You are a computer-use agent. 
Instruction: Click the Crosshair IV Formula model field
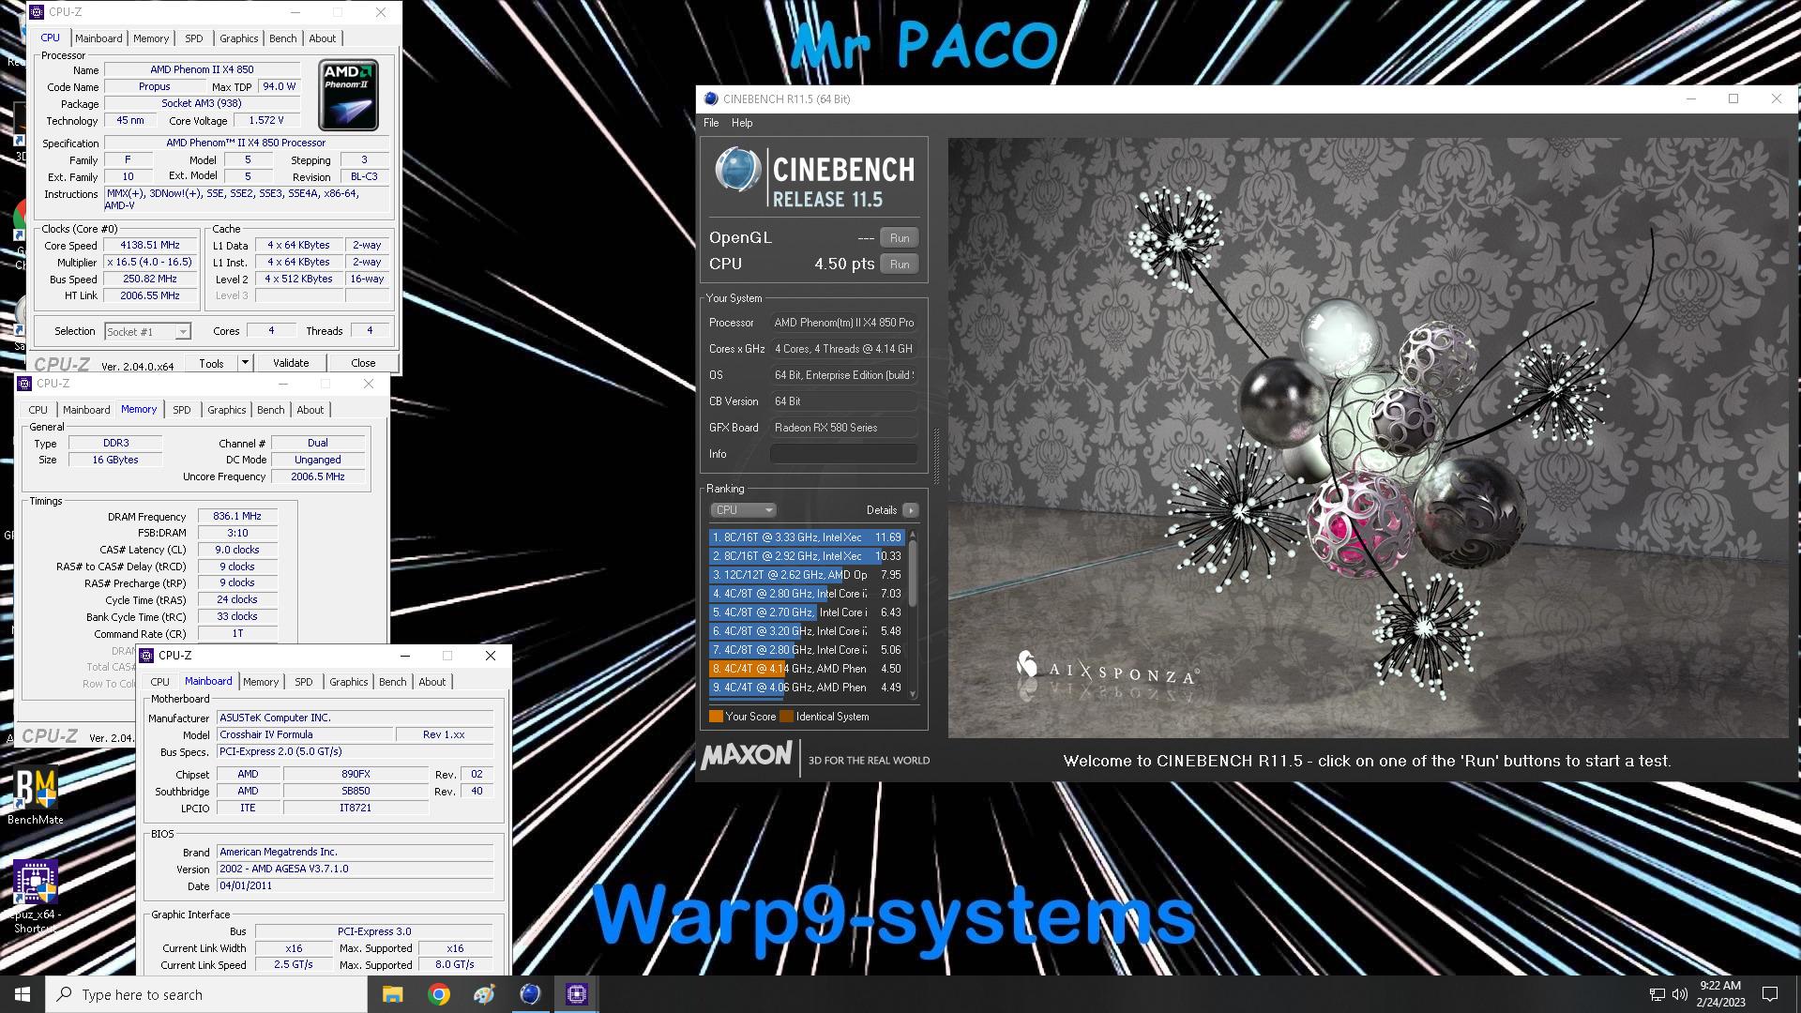click(304, 734)
